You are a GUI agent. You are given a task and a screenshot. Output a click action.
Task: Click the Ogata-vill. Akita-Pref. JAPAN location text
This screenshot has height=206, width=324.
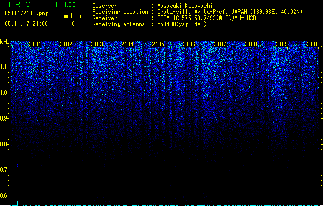click(230, 12)
